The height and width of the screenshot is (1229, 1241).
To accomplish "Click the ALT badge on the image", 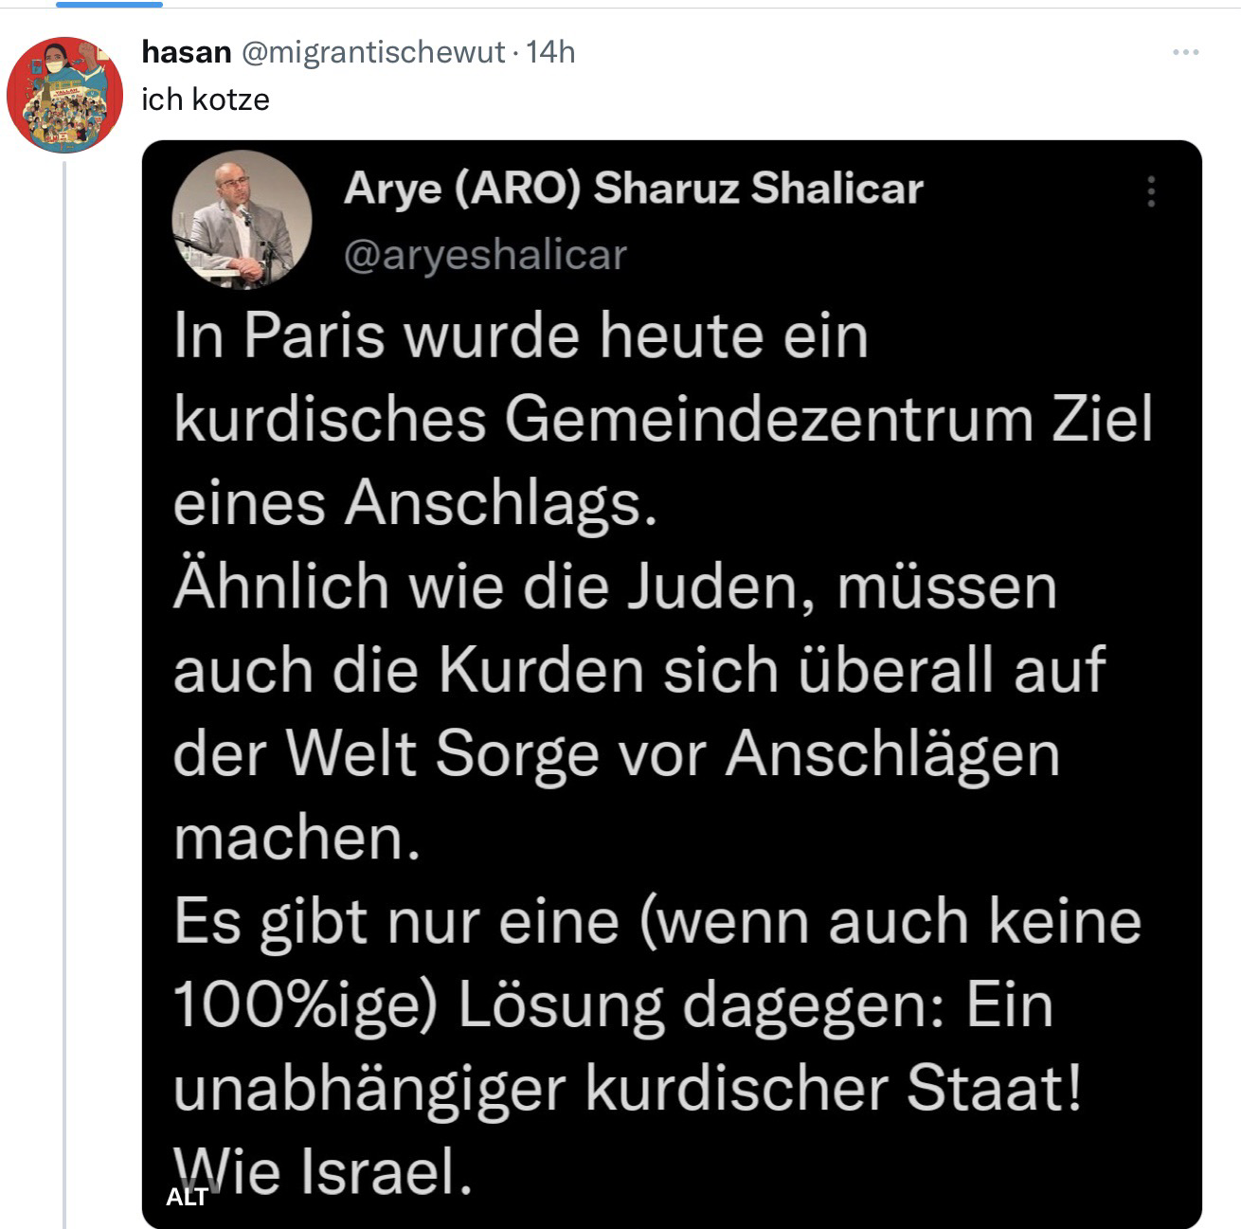I will coord(187,1197).
